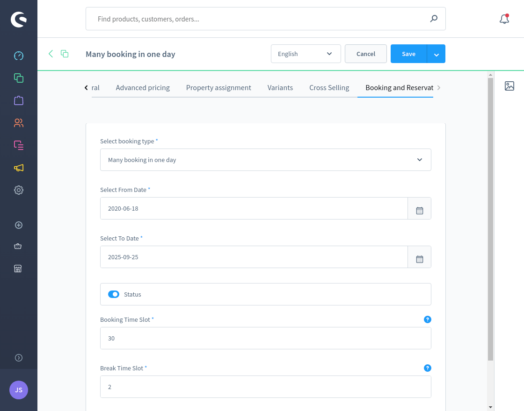Switch to the partially hidden General tab

(x=95, y=88)
